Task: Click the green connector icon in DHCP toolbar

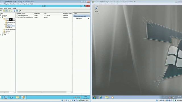Action: (x=20, y=11)
